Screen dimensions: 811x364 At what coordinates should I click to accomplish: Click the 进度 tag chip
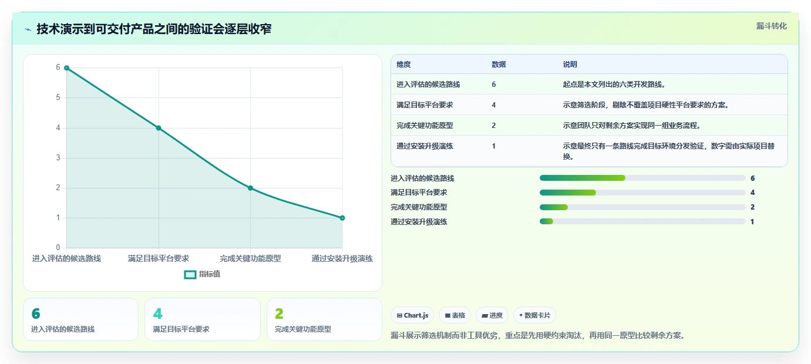click(x=492, y=315)
